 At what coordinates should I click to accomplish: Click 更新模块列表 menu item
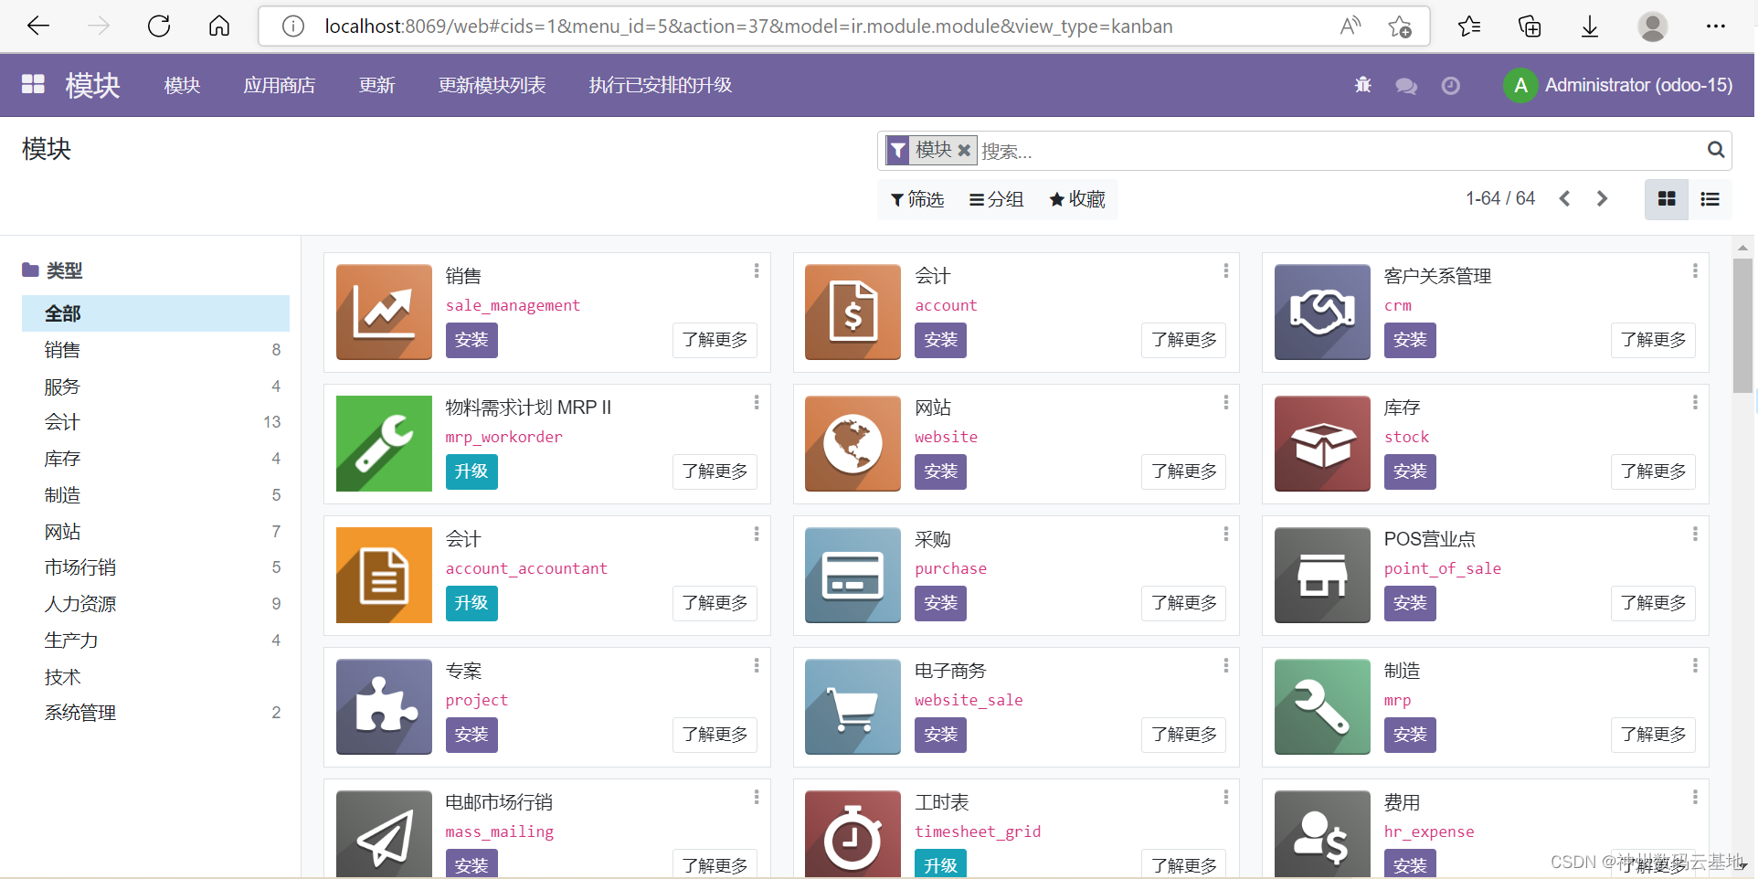(492, 85)
